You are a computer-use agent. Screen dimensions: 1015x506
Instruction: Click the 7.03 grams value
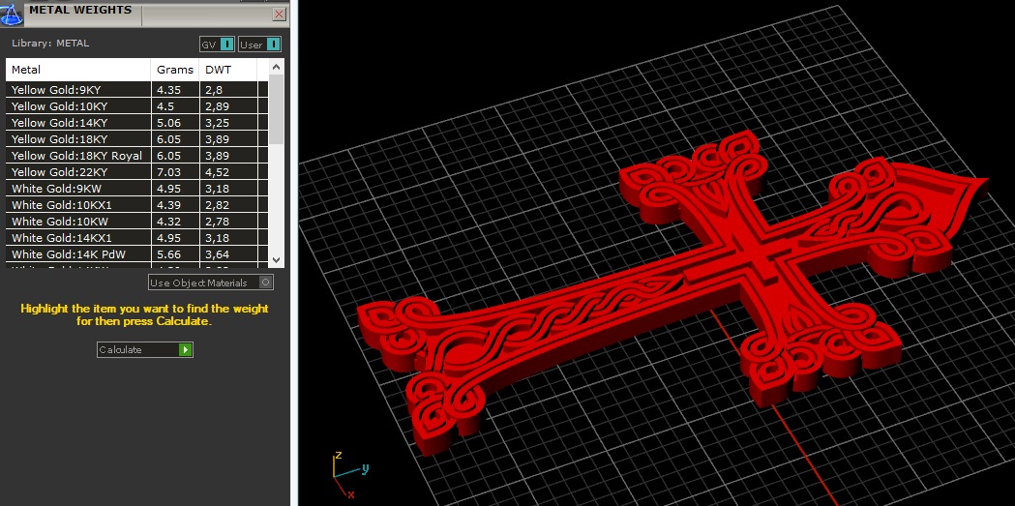pos(168,172)
